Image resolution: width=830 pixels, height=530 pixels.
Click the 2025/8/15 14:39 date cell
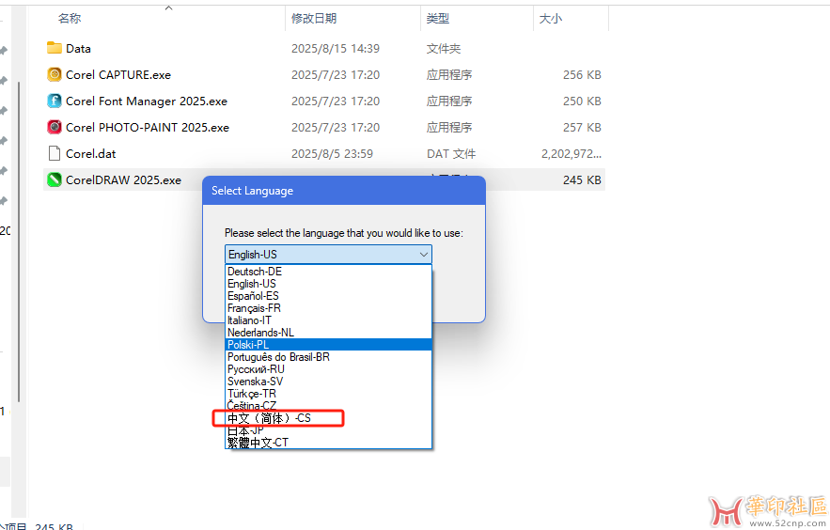[x=336, y=49]
